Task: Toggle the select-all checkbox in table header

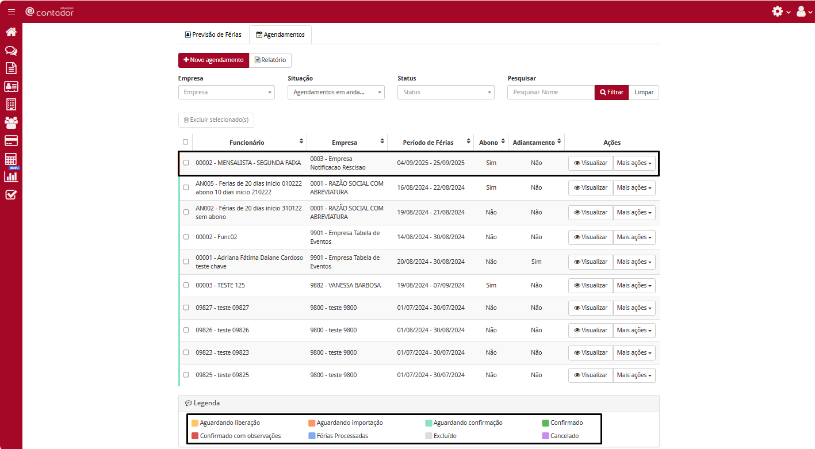Action: (185, 142)
